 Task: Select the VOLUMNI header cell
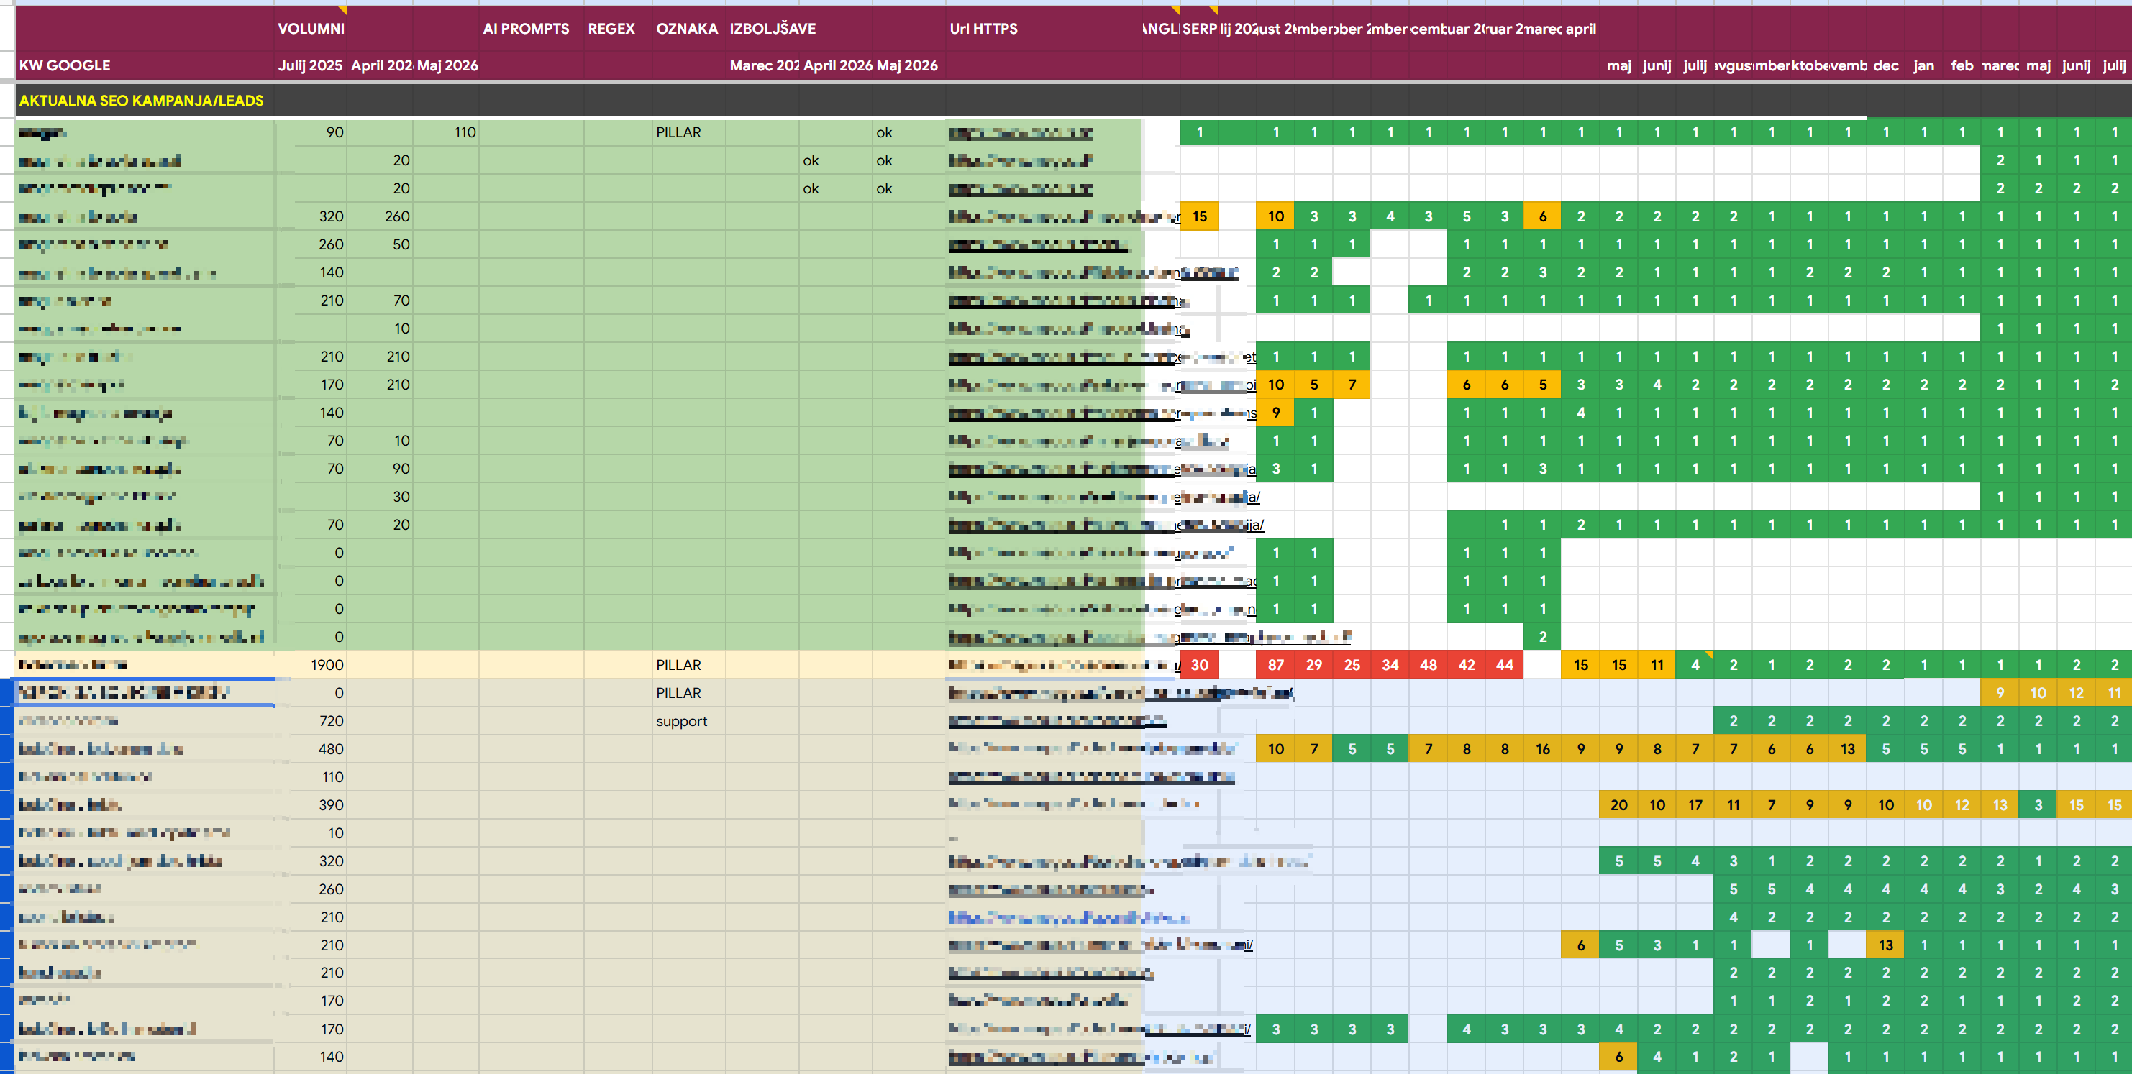tap(310, 28)
